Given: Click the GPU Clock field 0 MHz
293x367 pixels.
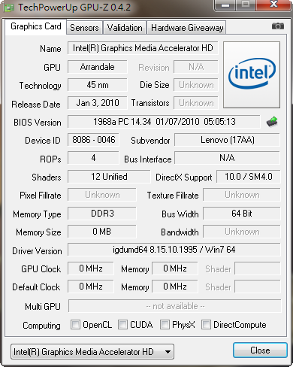Looking at the screenshot, I should pyautogui.click(x=91, y=268).
